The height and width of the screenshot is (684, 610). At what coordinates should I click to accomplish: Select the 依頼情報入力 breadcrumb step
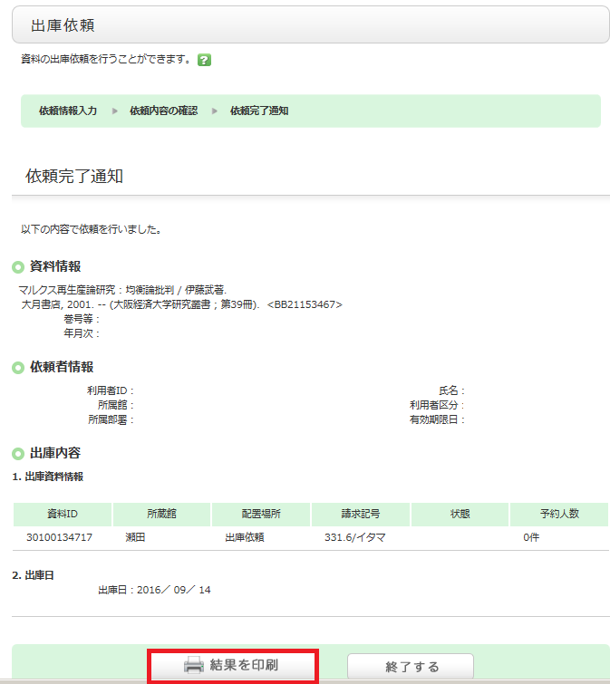click(68, 111)
